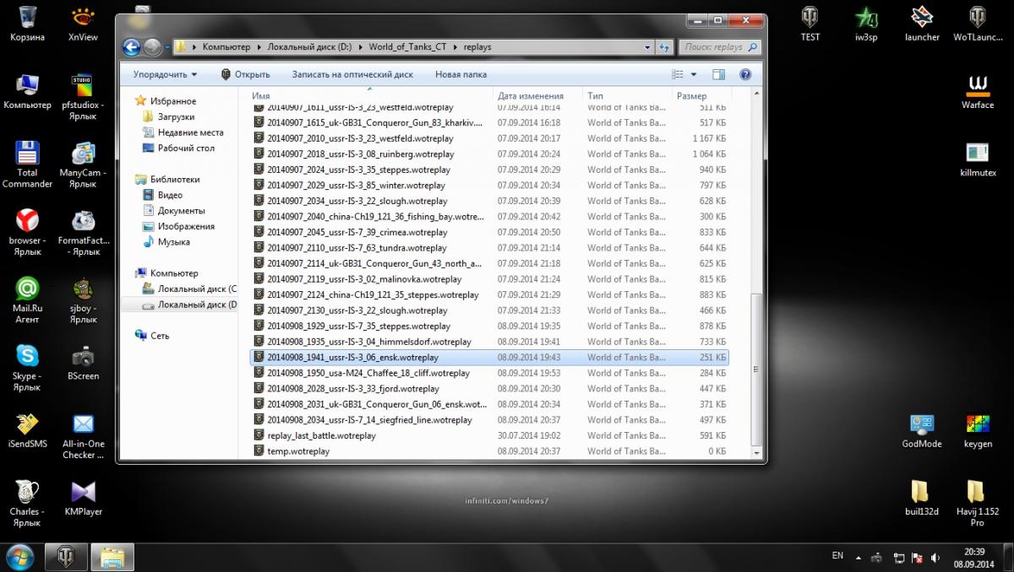Select Сеть in the navigation pane
Image resolution: width=1014 pixels, height=572 pixels.
click(160, 335)
